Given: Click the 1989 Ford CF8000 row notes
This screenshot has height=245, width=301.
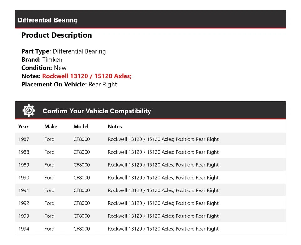Looking at the screenshot, I should click(164, 165).
